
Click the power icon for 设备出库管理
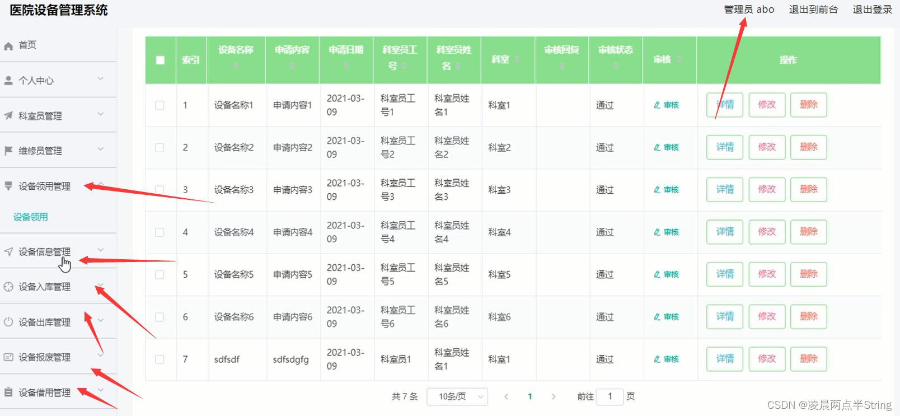(8, 322)
